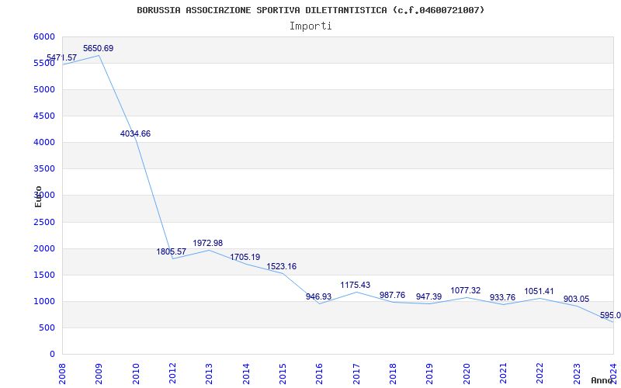The width and height of the screenshot is (621, 388).
Task: Click the data label 1805.57
Action: point(171,251)
